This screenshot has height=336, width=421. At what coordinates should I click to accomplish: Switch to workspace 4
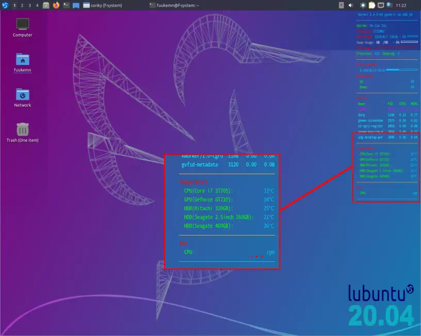point(37,5)
